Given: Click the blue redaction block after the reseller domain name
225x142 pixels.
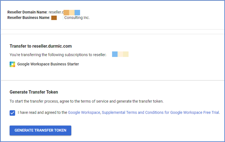Looking at the screenshot, I should (77, 13).
